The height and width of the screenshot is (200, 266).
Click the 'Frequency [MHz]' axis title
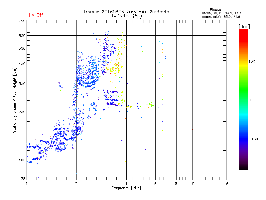coord(126,188)
